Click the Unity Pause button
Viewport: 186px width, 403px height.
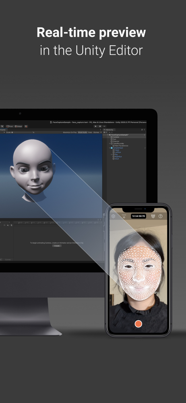(100, 127)
